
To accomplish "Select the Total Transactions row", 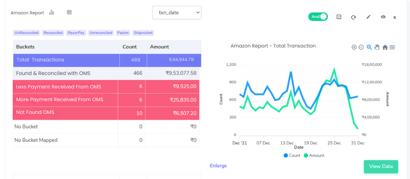I will pos(107,60).
